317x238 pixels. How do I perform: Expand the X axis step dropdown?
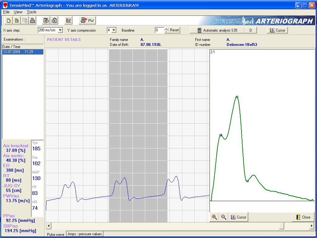(x=60, y=30)
